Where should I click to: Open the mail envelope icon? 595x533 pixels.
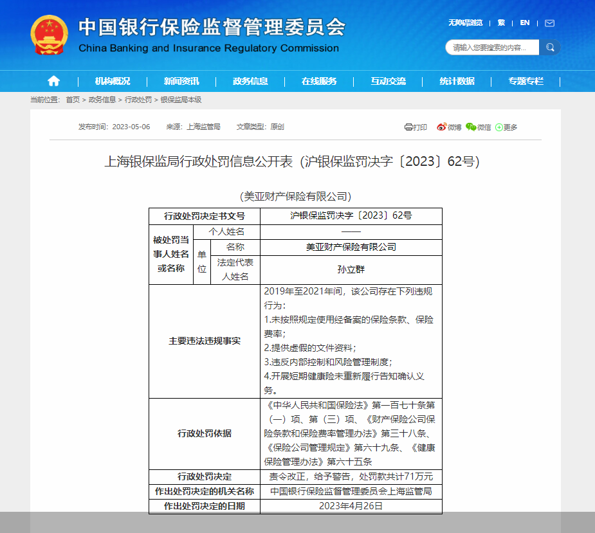click(549, 23)
